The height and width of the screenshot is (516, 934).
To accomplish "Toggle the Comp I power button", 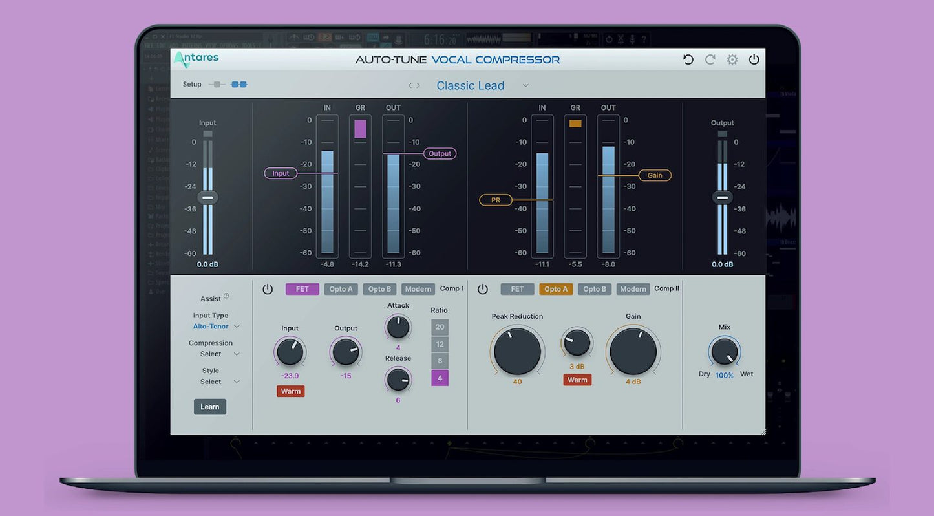I will click(x=268, y=288).
